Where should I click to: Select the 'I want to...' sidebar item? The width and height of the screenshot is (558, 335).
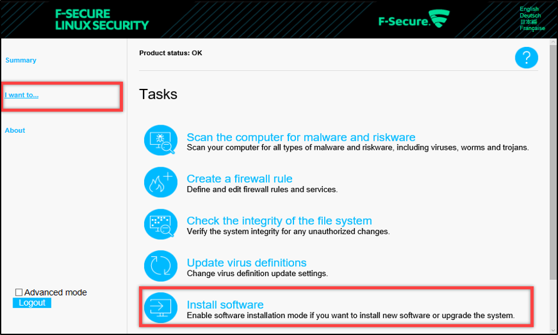[x=22, y=95]
